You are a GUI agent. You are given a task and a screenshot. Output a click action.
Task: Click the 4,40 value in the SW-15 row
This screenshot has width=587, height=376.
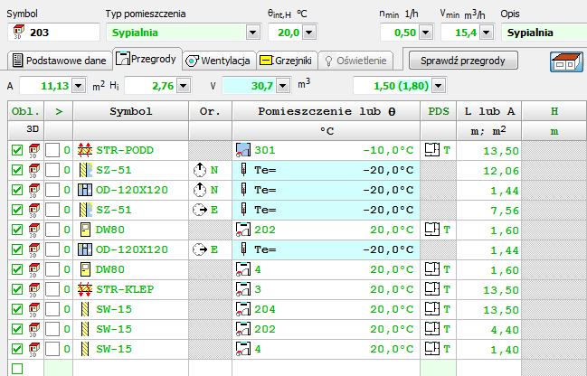click(x=505, y=330)
